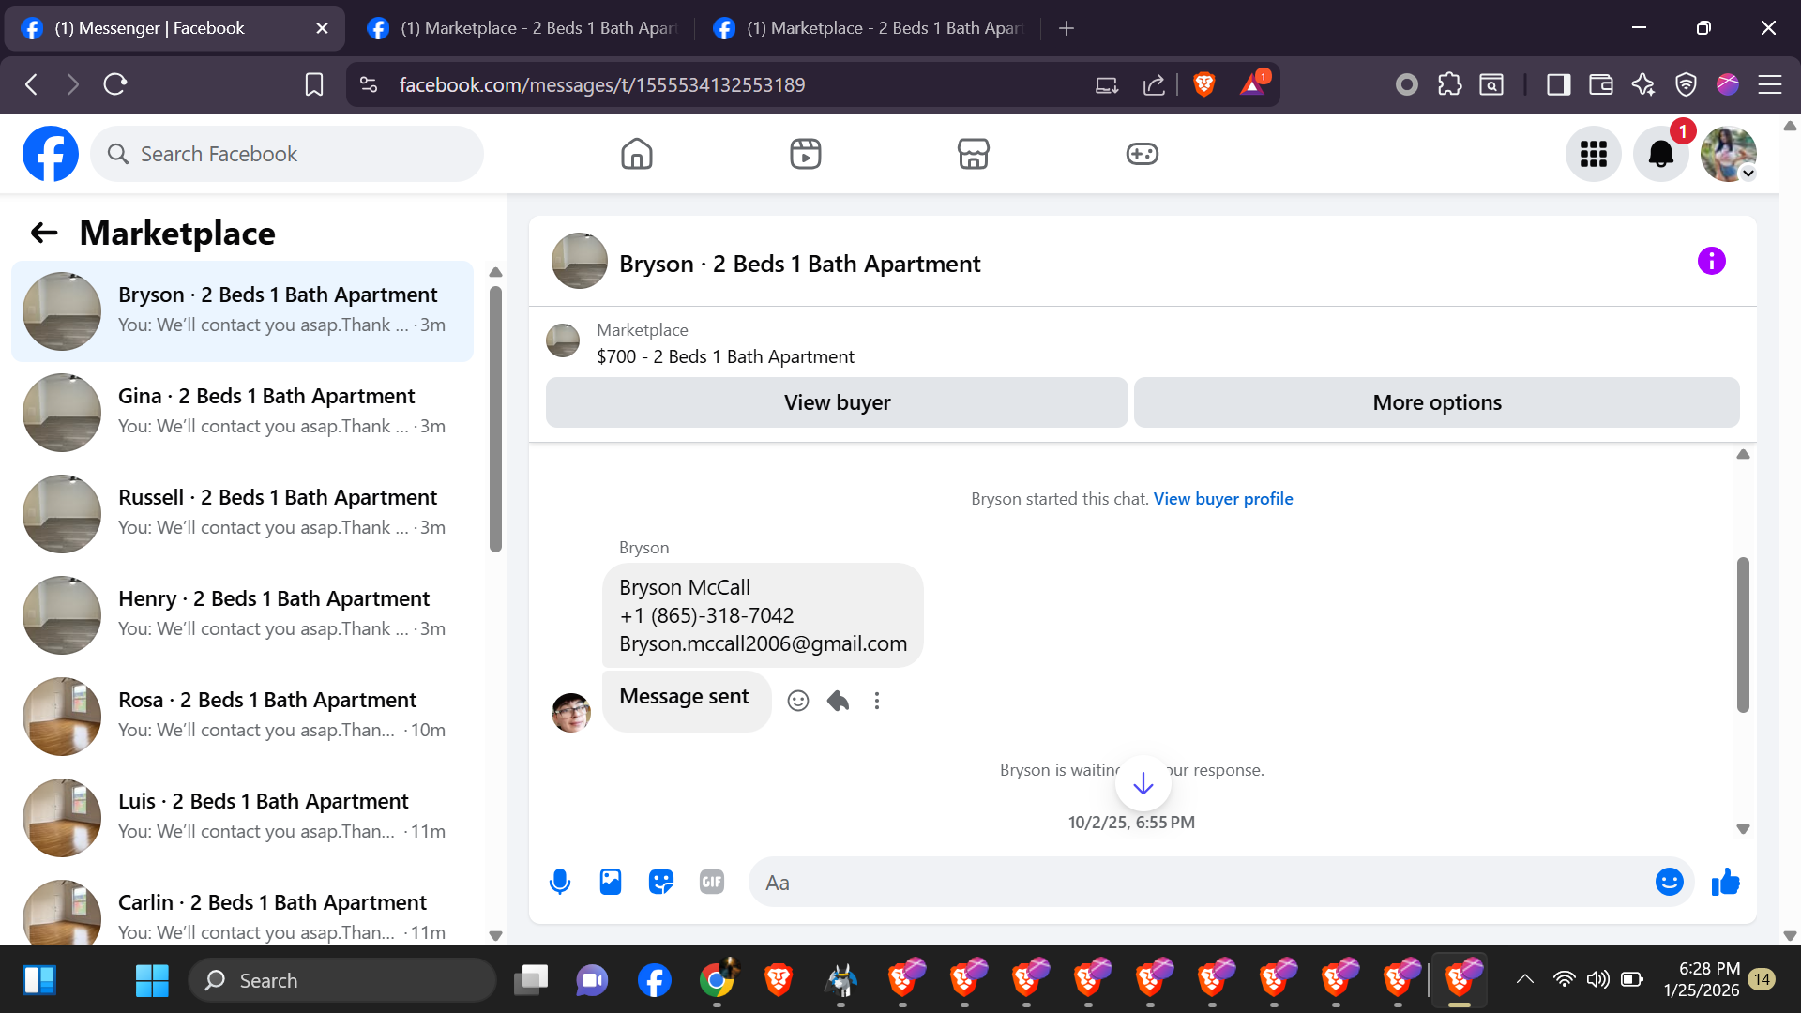Open the Marketplace storefront icon
The height and width of the screenshot is (1013, 1801).
(x=974, y=154)
